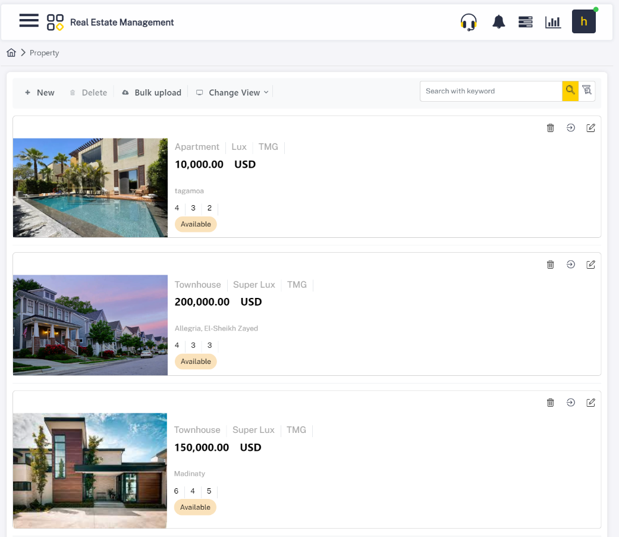Open the hamburger navigation menu
The image size is (619, 537).
(x=29, y=21)
